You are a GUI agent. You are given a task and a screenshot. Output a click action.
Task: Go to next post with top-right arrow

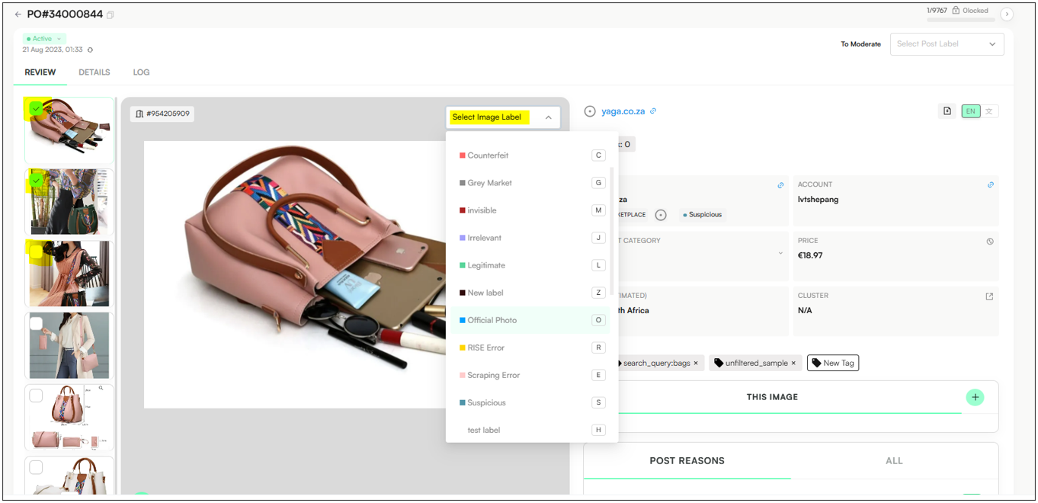pos(1007,14)
